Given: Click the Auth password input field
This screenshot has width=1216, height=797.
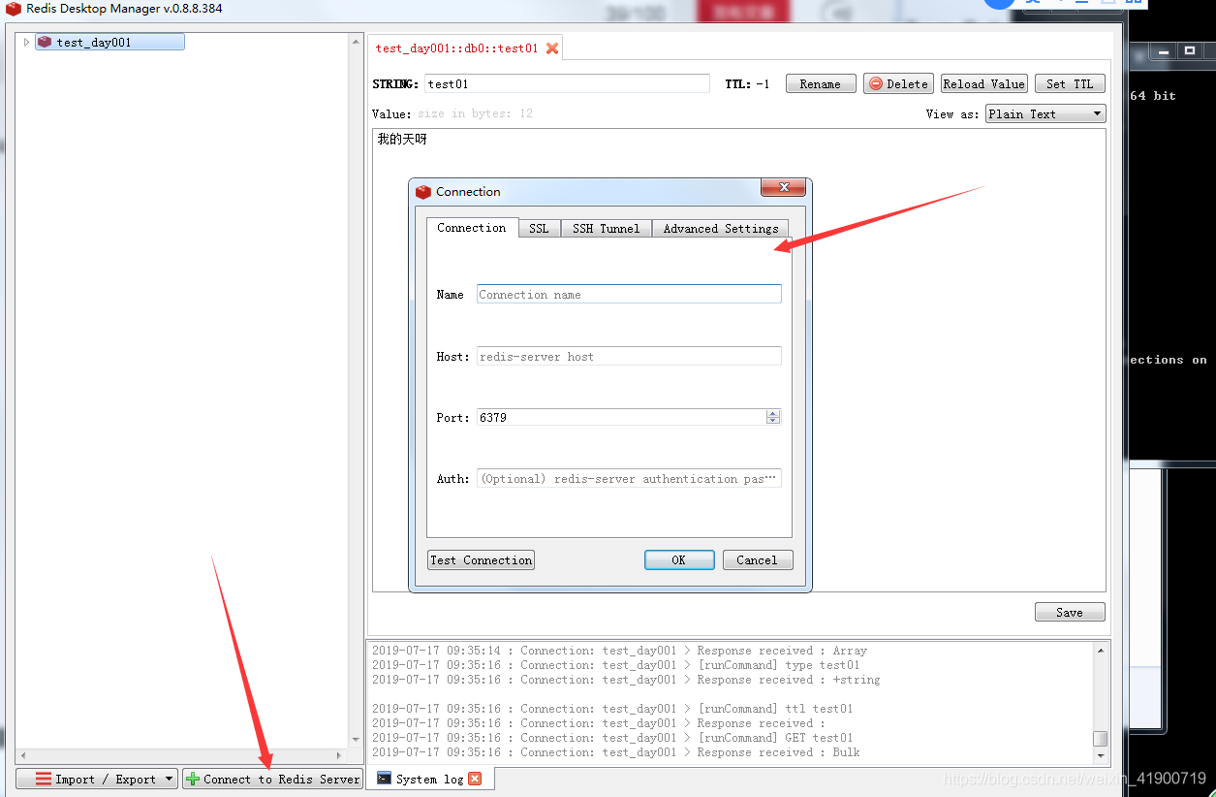Looking at the screenshot, I should 629,479.
